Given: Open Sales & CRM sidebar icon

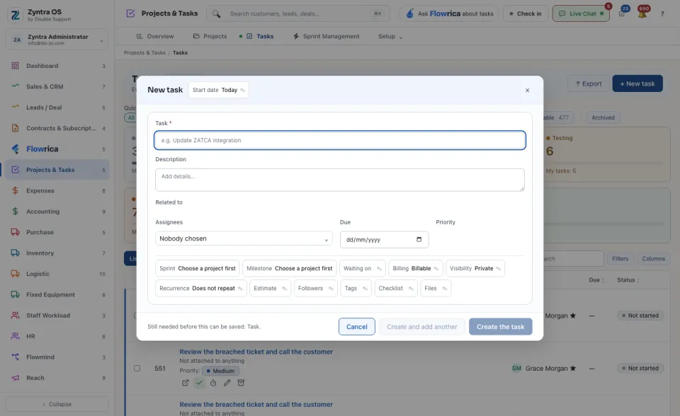Looking at the screenshot, I should (15, 86).
